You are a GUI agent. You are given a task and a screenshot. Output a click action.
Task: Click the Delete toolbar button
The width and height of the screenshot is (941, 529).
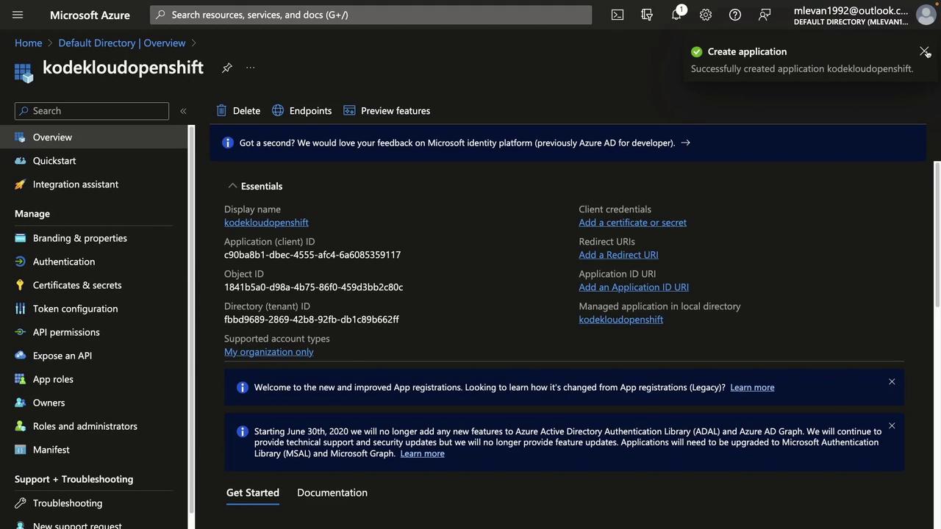(238, 111)
